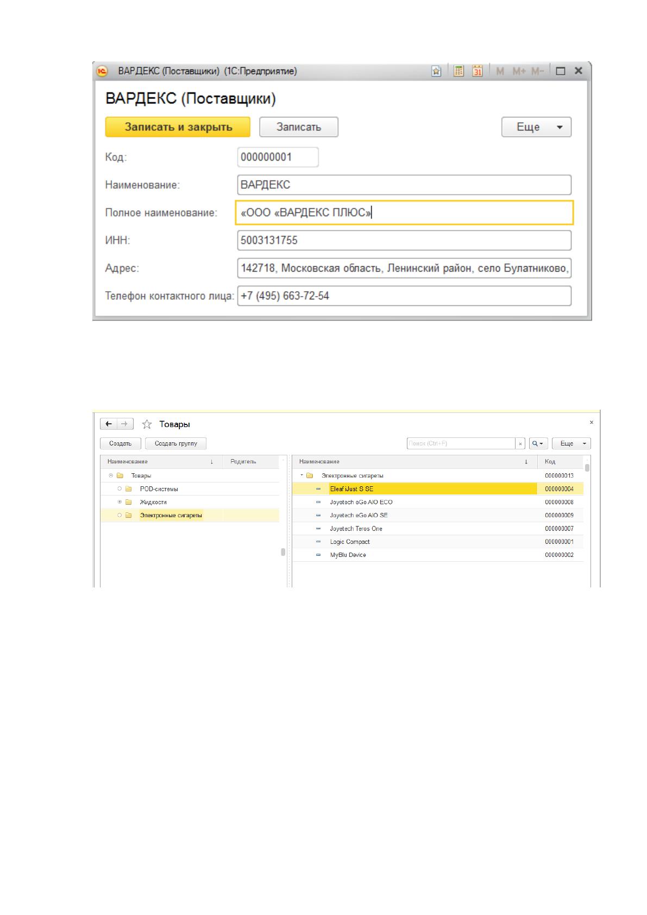This screenshot has height=915, width=647.
Task: Clear the search field with x button
Action: (x=520, y=443)
